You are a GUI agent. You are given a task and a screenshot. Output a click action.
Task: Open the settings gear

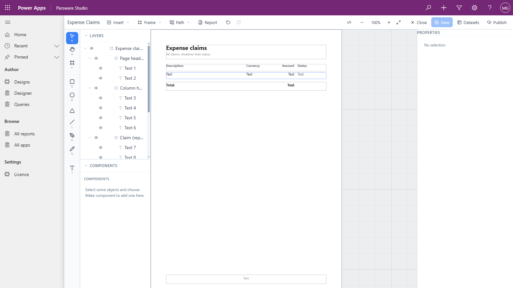pyautogui.click(x=475, y=8)
